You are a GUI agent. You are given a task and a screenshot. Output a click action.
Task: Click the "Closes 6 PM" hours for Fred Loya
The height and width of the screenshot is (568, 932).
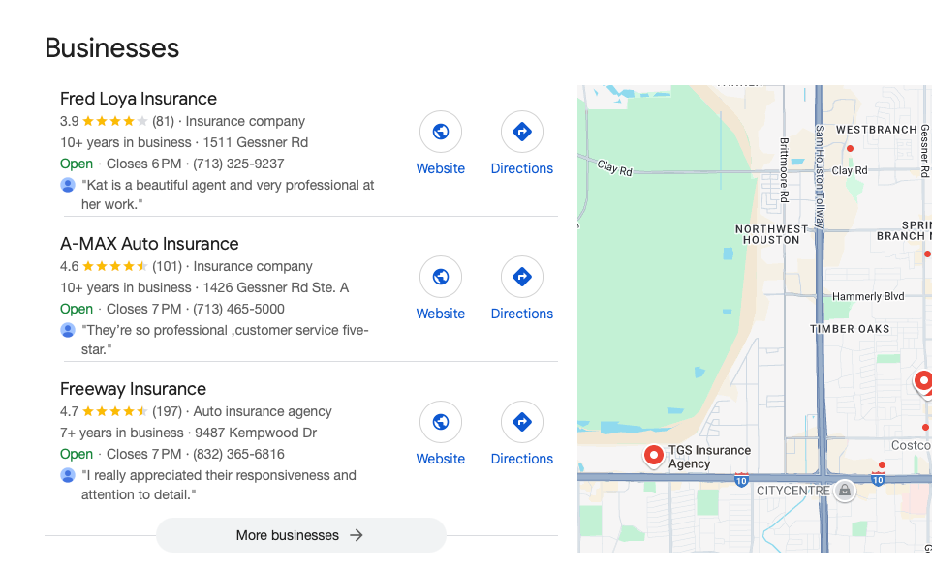pos(143,164)
